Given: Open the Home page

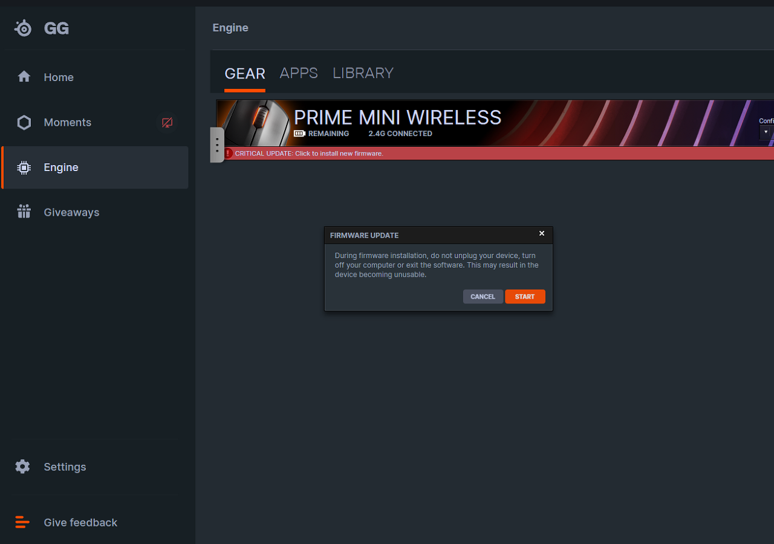Looking at the screenshot, I should coord(96,77).
